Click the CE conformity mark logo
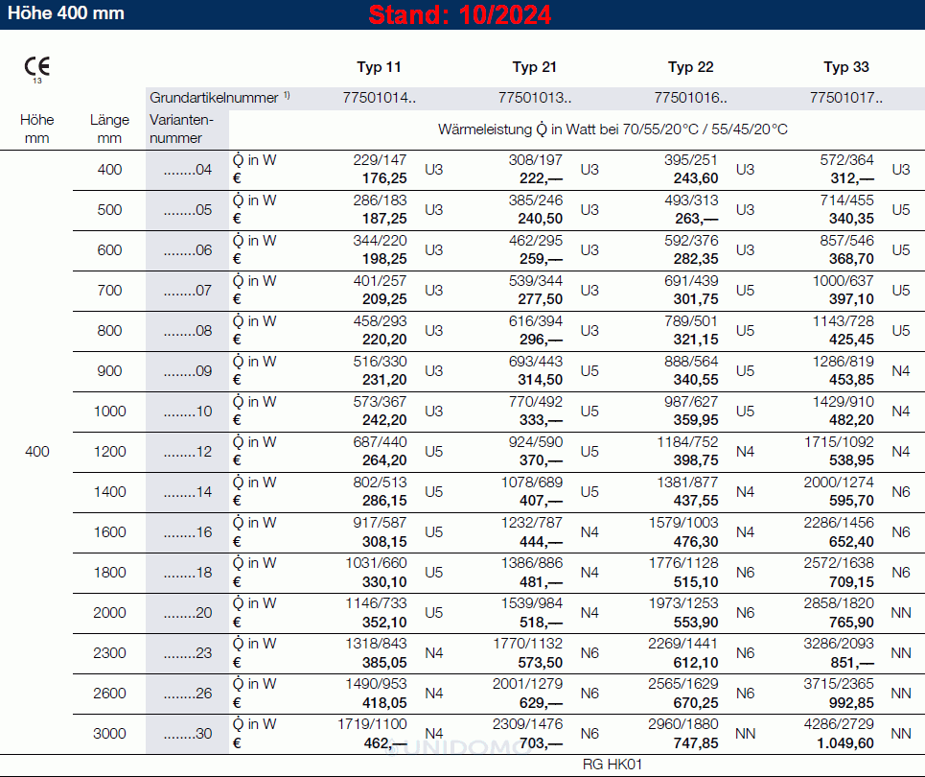Image resolution: width=925 pixels, height=777 pixels. tap(37, 67)
